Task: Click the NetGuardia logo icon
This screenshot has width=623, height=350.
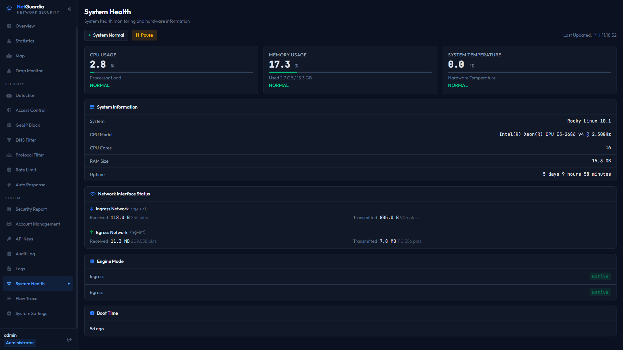Action: (x=9, y=8)
